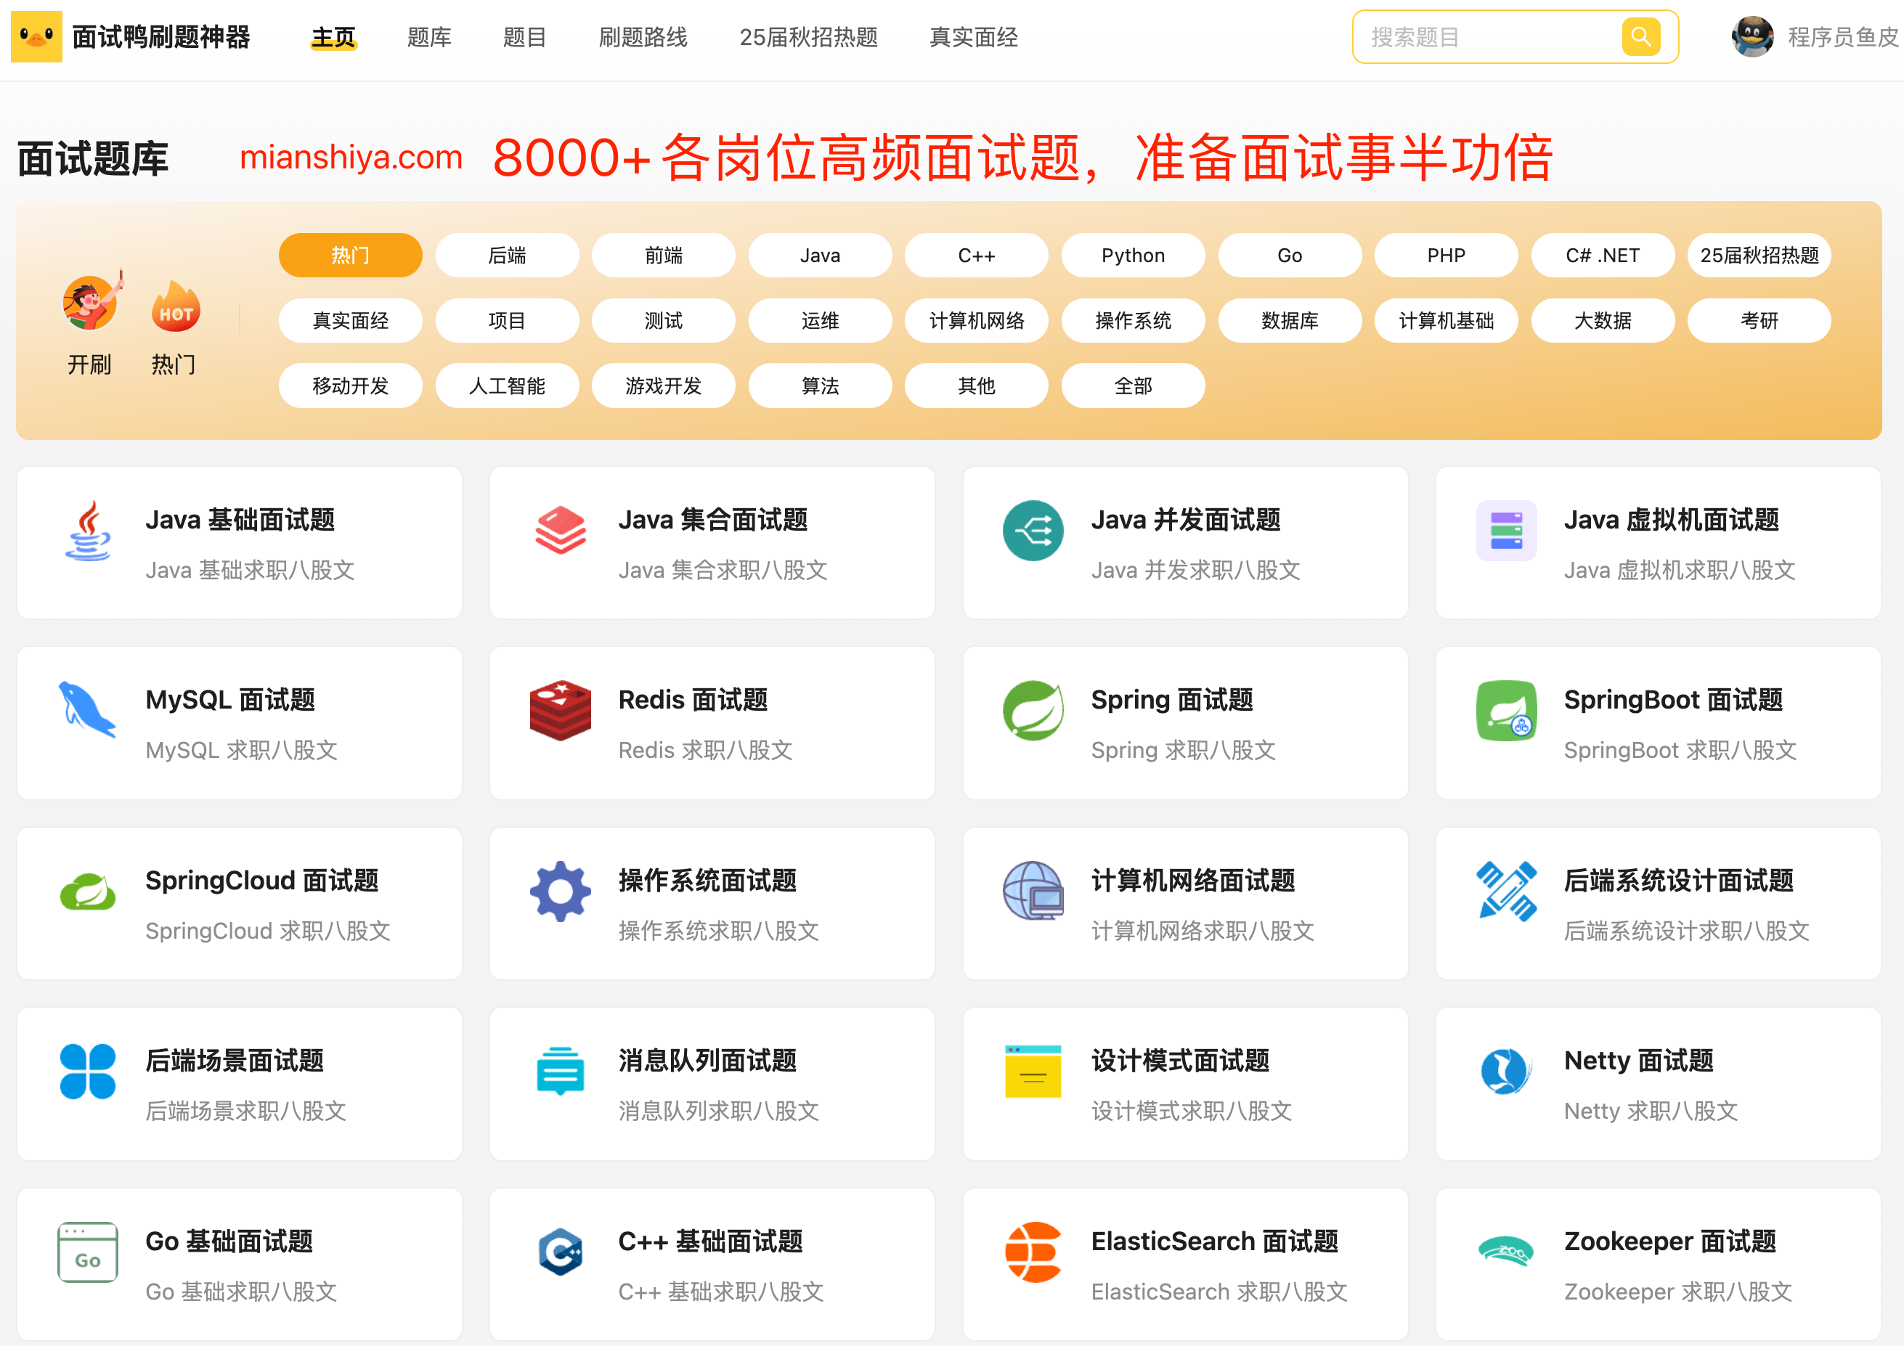Image resolution: width=1904 pixels, height=1346 pixels.
Task: Select the Python category tag
Action: coord(1133,255)
